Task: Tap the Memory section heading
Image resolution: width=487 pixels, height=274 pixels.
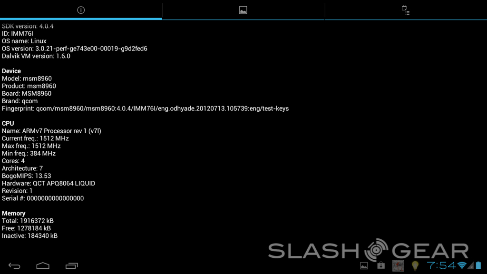Action: tap(14, 213)
